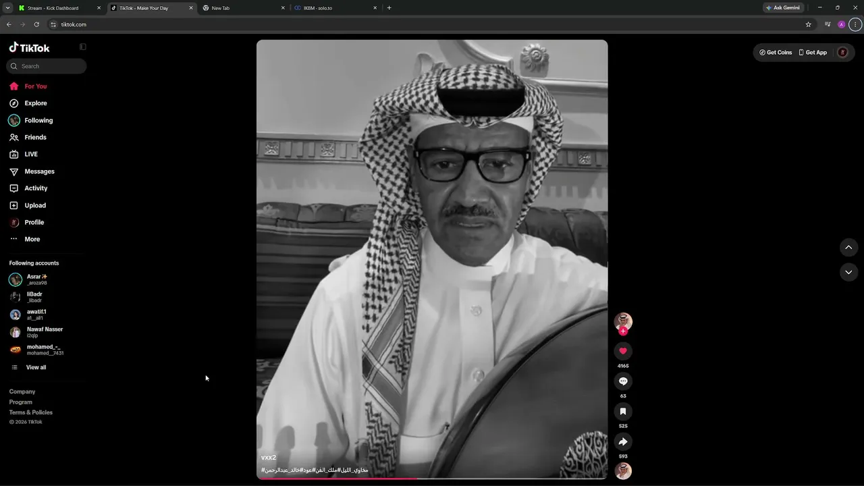Open the Chrome three-dot menu

coord(855,24)
